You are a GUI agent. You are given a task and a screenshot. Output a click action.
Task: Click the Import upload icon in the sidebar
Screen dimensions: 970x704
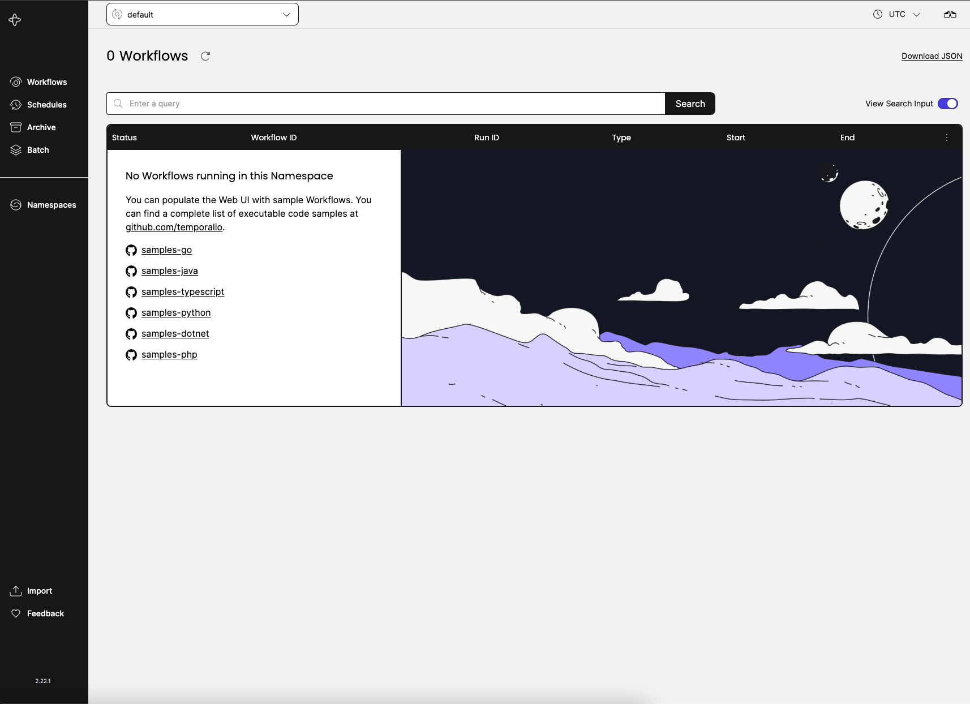[15, 590]
